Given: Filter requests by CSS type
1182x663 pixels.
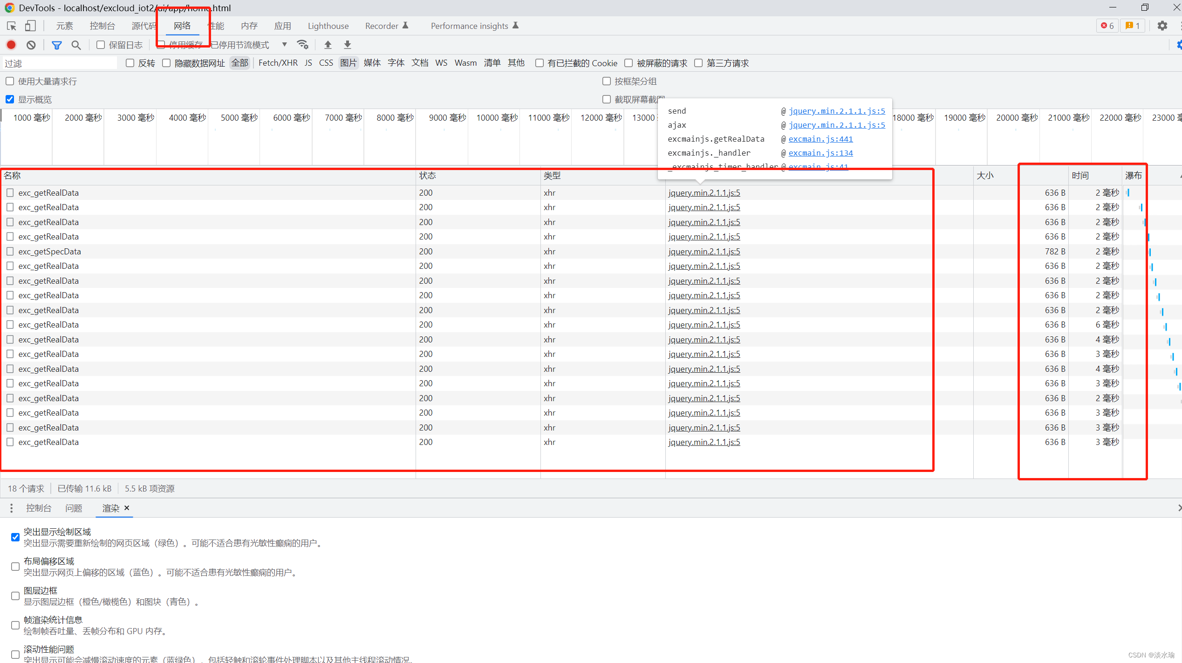Looking at the screenshot, I should [326, 63].
